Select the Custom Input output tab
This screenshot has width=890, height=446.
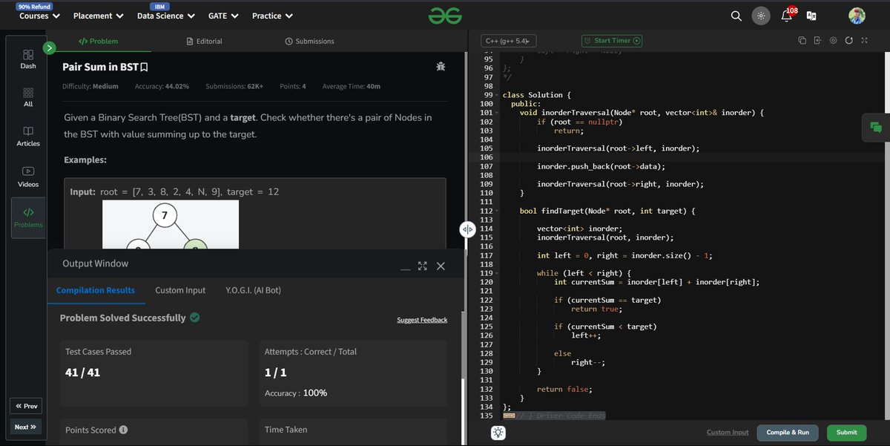(180, 290)
